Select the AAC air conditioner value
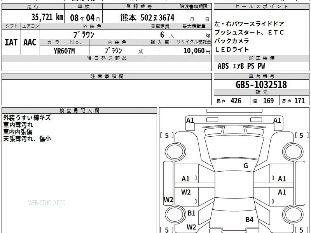 [30, 42]
